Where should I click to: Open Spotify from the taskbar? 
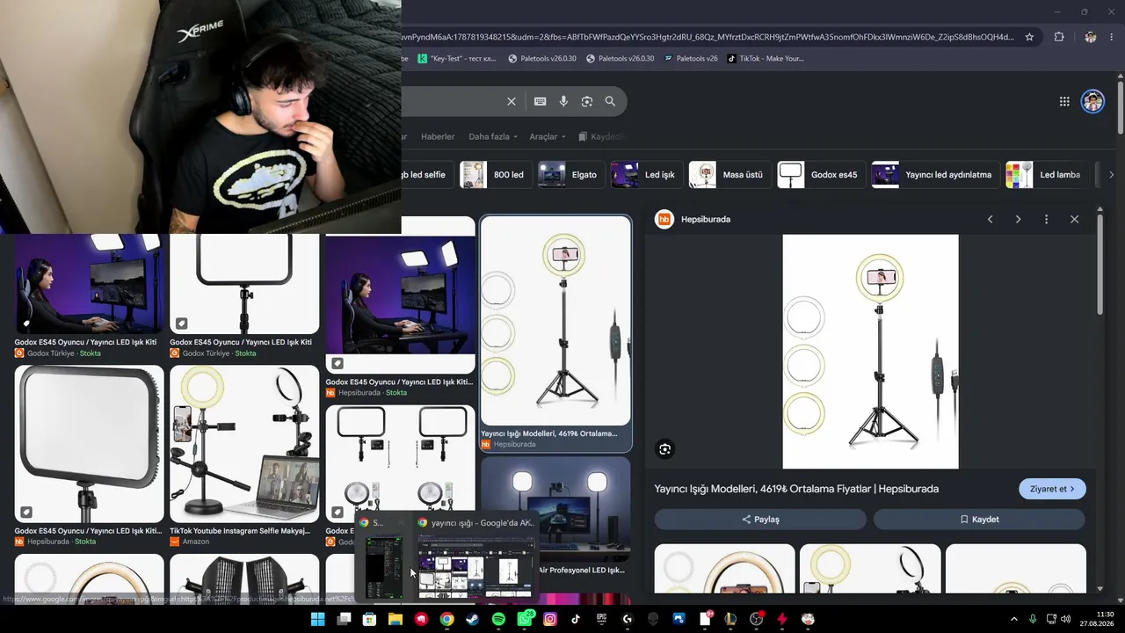click(498, 619)
